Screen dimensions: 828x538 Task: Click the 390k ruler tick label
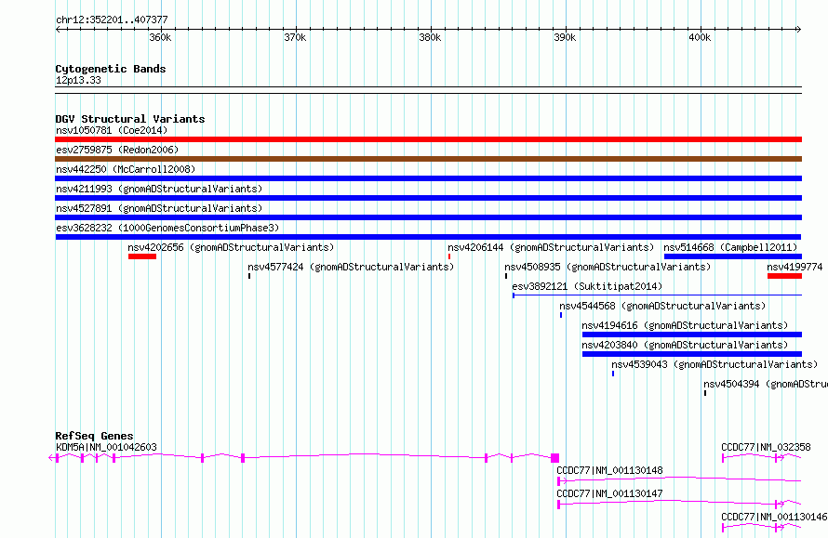[x=565, y=37]
